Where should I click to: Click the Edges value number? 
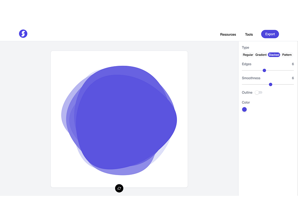click(293, 64)
